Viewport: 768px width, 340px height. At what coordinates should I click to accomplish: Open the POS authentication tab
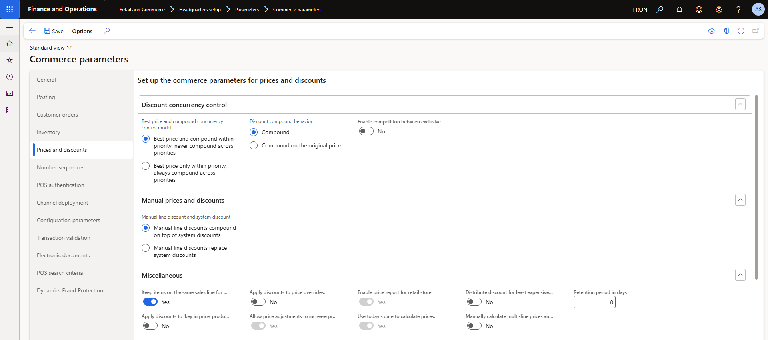(60, 185)
